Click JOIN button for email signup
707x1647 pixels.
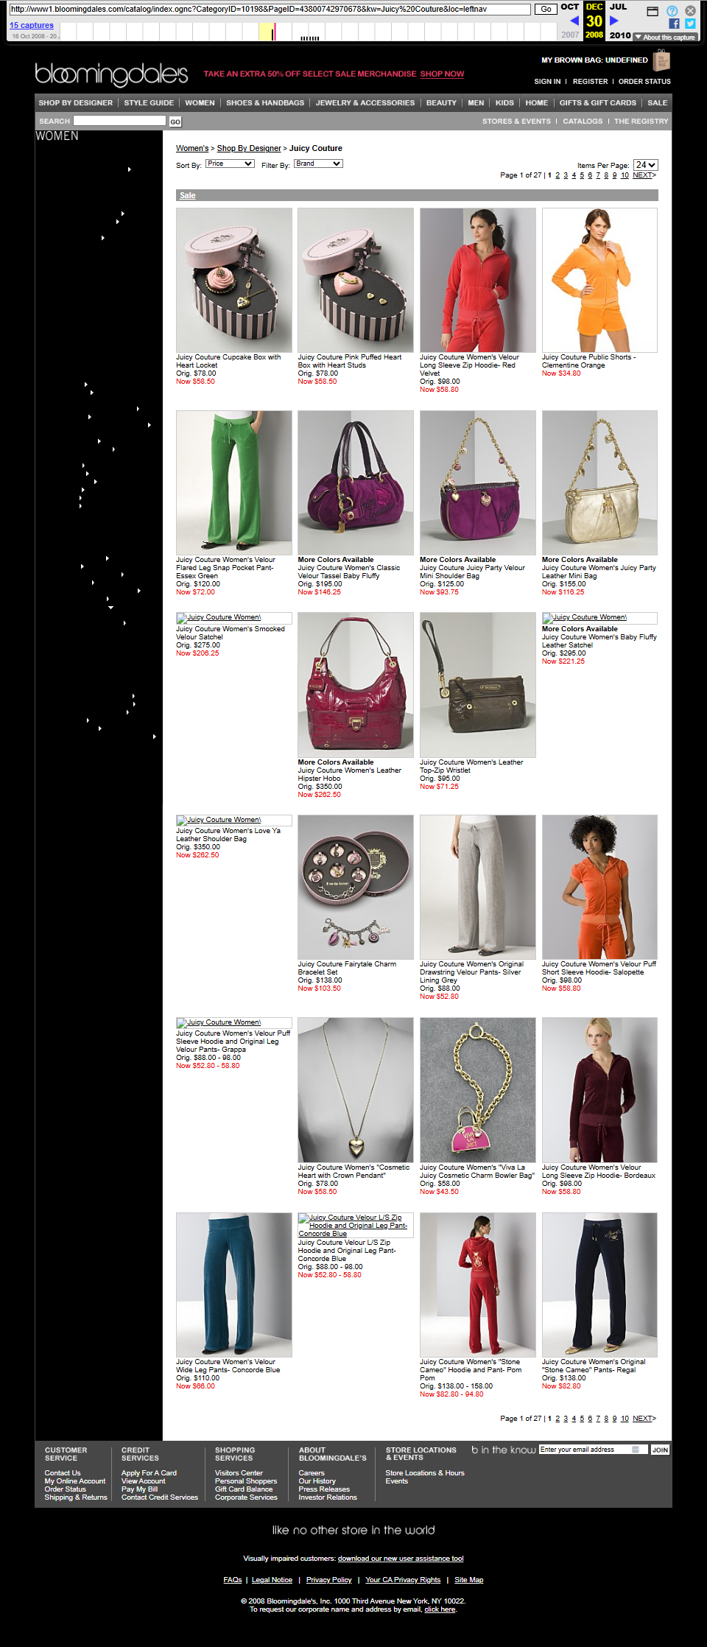click(x=660, y=1450)
